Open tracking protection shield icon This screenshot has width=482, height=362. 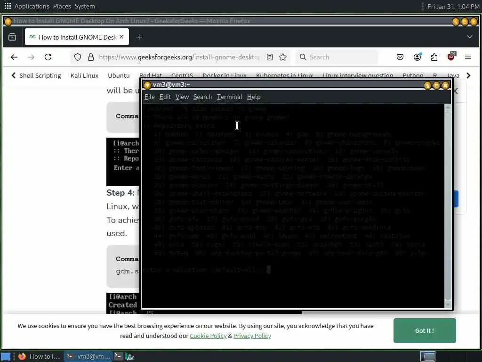pyautogui.click(x=78, y=57)
